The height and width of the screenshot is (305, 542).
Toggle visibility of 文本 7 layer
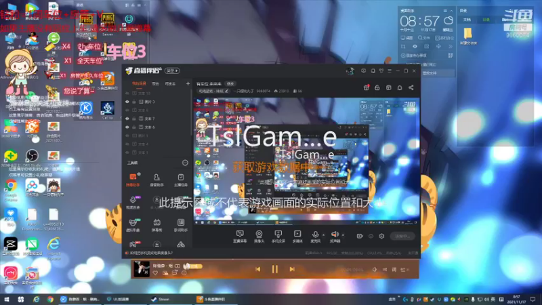click(127, 119)
